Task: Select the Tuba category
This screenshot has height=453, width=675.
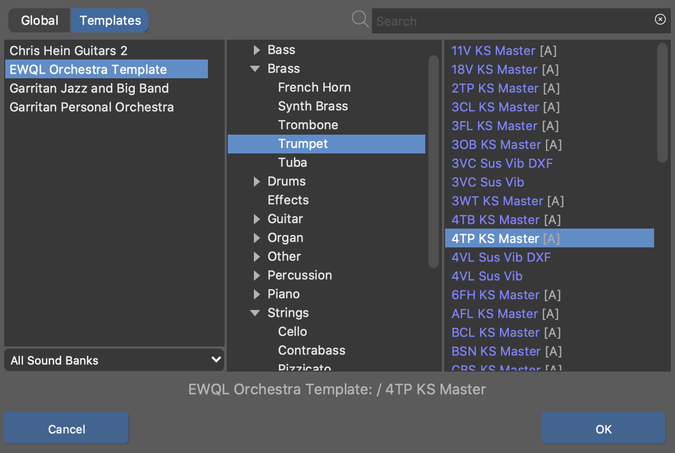Action: 292,163
